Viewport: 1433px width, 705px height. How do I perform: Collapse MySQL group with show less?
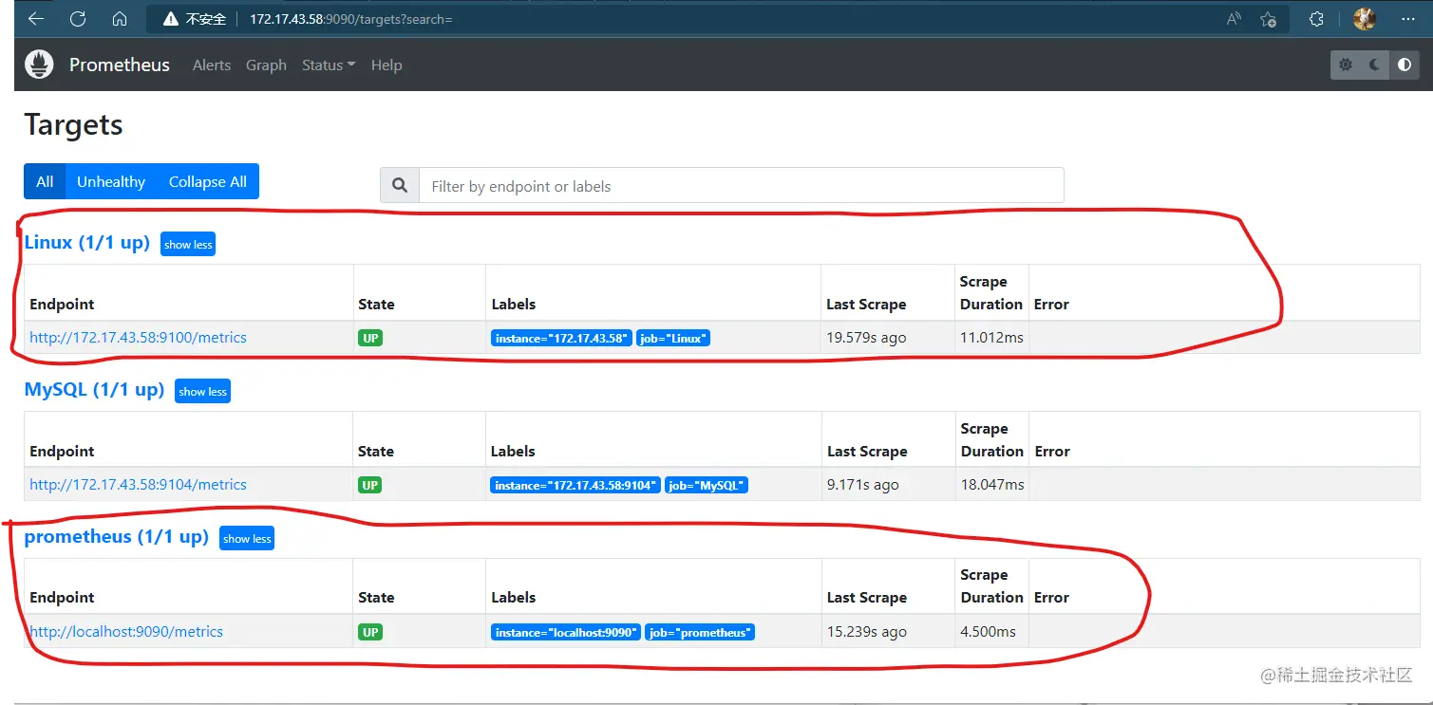203,392
